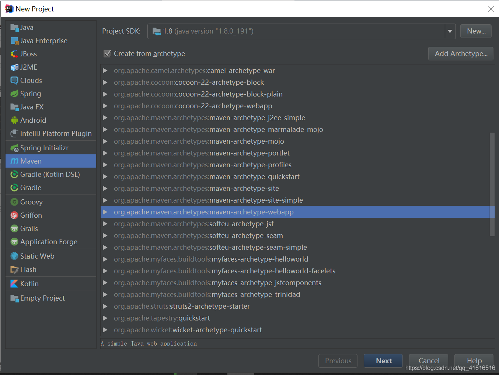The width and height of the screenshot is (499, 375).
Task: Select Static Web label
Action: tap(37, 256)
